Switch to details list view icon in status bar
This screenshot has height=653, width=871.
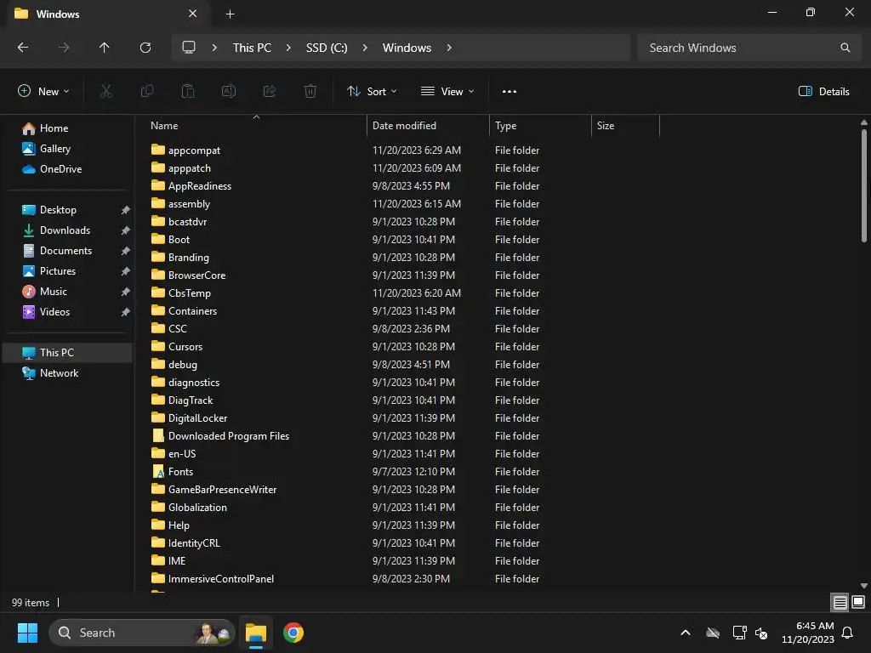840,602
